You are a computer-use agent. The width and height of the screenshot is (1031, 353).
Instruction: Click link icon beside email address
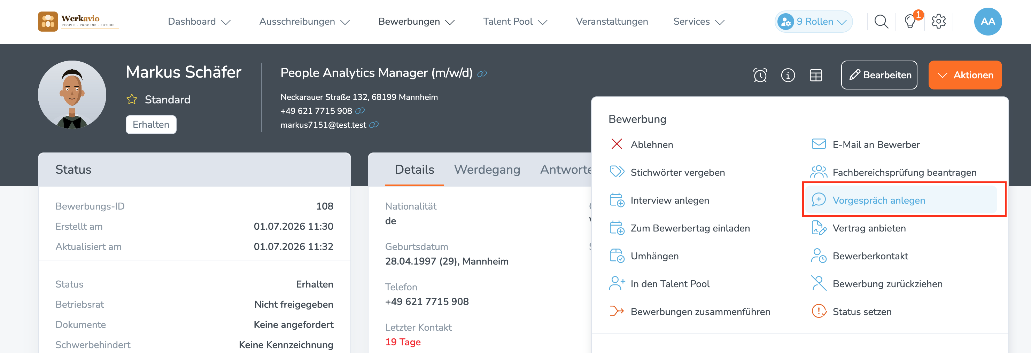374,125
